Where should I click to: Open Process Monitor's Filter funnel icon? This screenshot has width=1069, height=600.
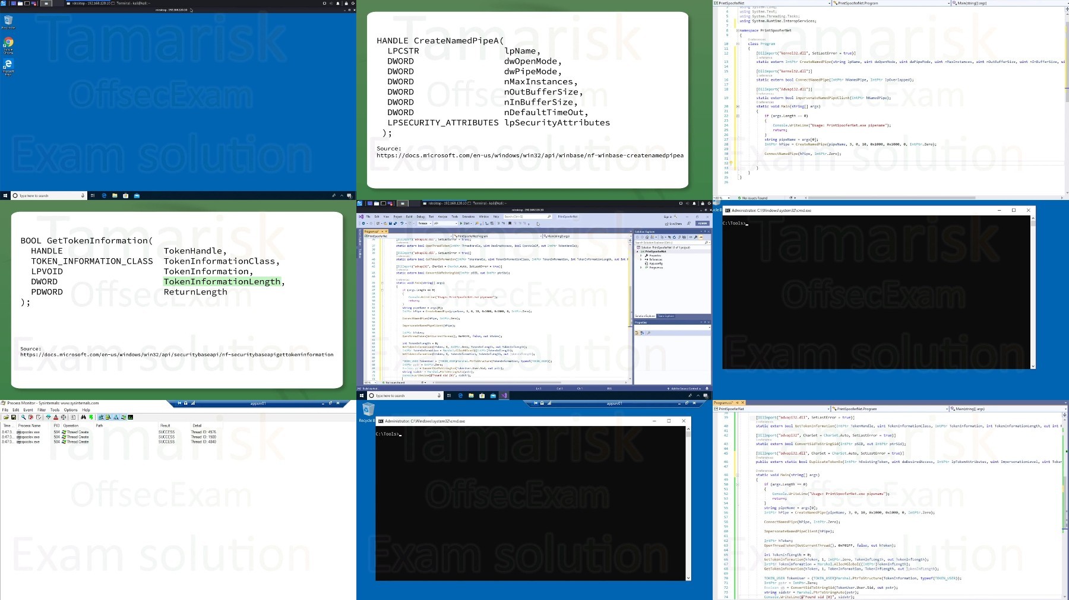tap(48, 417)
